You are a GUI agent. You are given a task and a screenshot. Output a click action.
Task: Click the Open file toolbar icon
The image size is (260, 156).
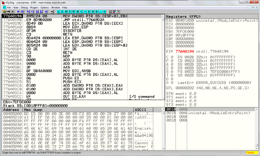(5, 12)
